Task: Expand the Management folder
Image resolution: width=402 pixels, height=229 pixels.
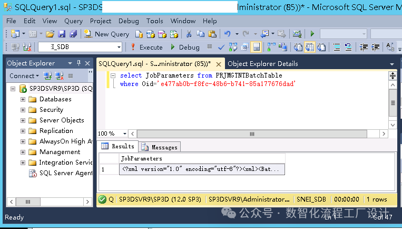Action: [x=23, y=152]
